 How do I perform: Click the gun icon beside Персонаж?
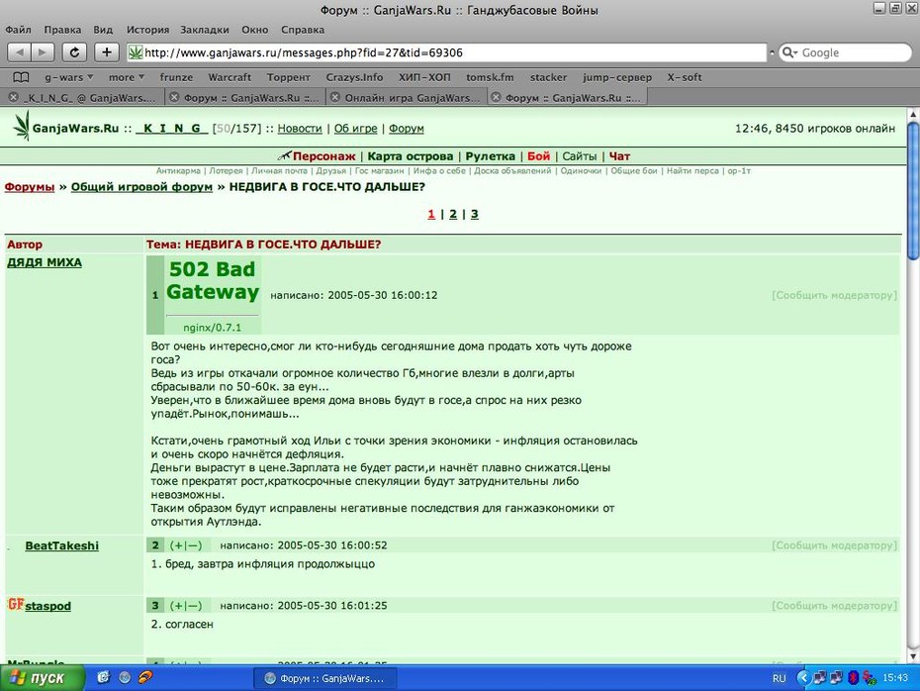tap(284, 155)
